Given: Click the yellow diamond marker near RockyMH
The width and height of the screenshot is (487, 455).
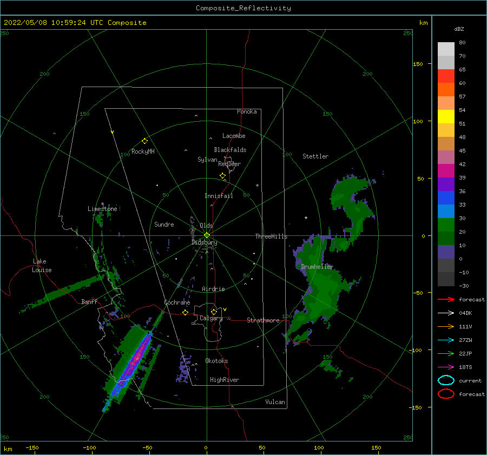Looking at the screenshot, I should (x=144, y=141).
